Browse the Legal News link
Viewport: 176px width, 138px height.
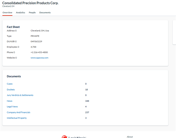pos(12,106)
